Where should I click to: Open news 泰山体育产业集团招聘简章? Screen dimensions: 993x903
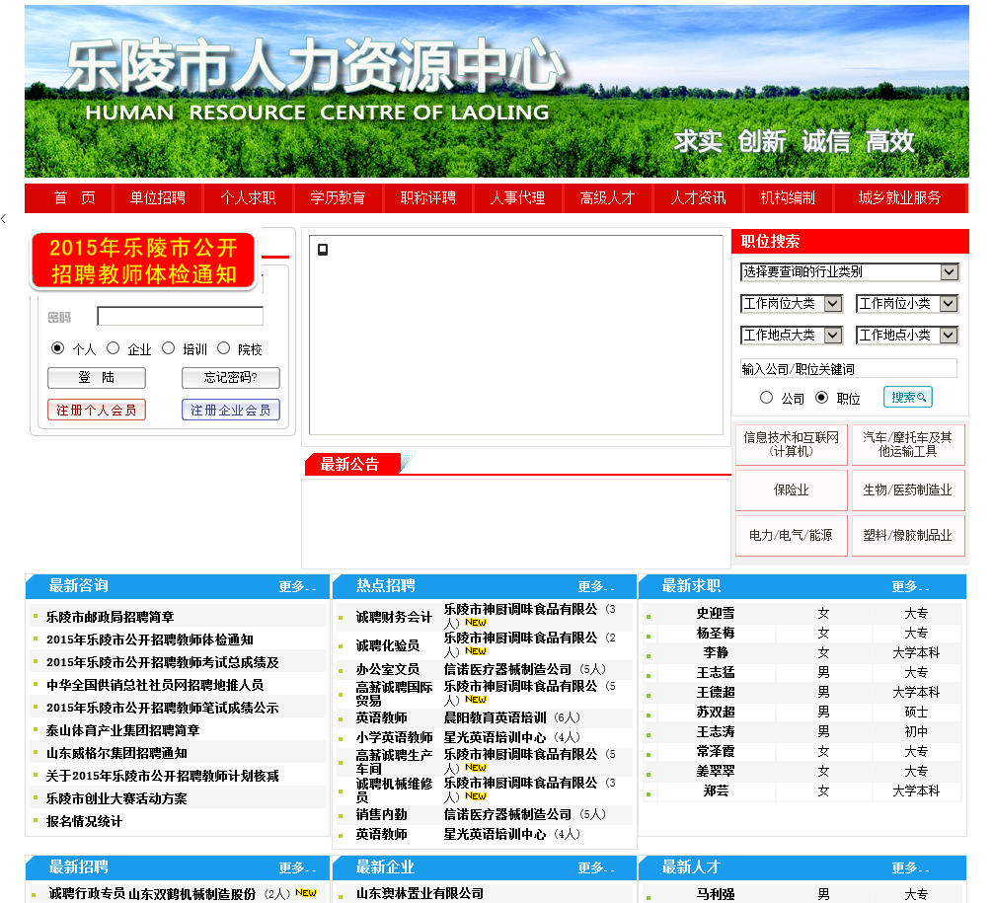pos(122,730)
